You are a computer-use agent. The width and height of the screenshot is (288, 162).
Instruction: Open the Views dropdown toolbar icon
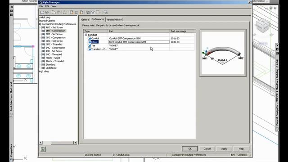(98, 12)
